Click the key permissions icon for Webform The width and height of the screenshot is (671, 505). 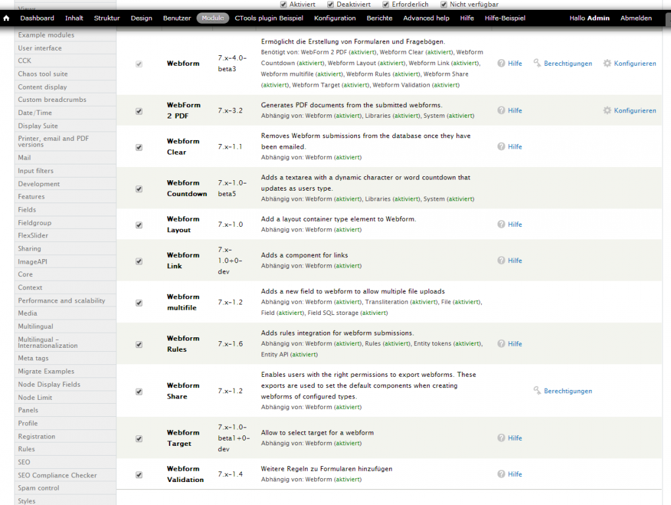[537, 64]
